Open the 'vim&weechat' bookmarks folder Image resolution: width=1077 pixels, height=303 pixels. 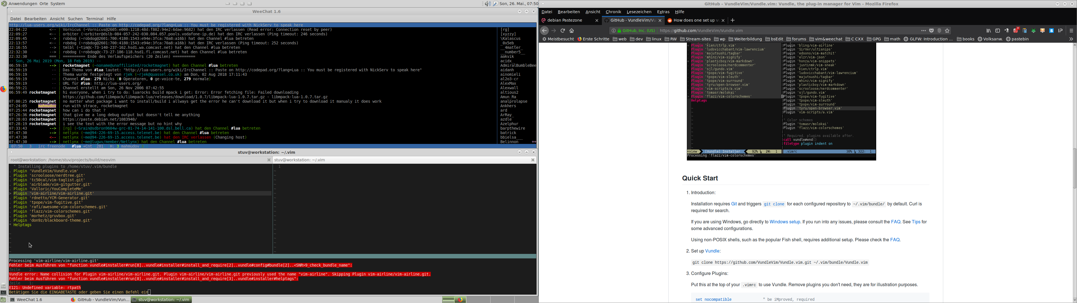[x=826, y=39]
